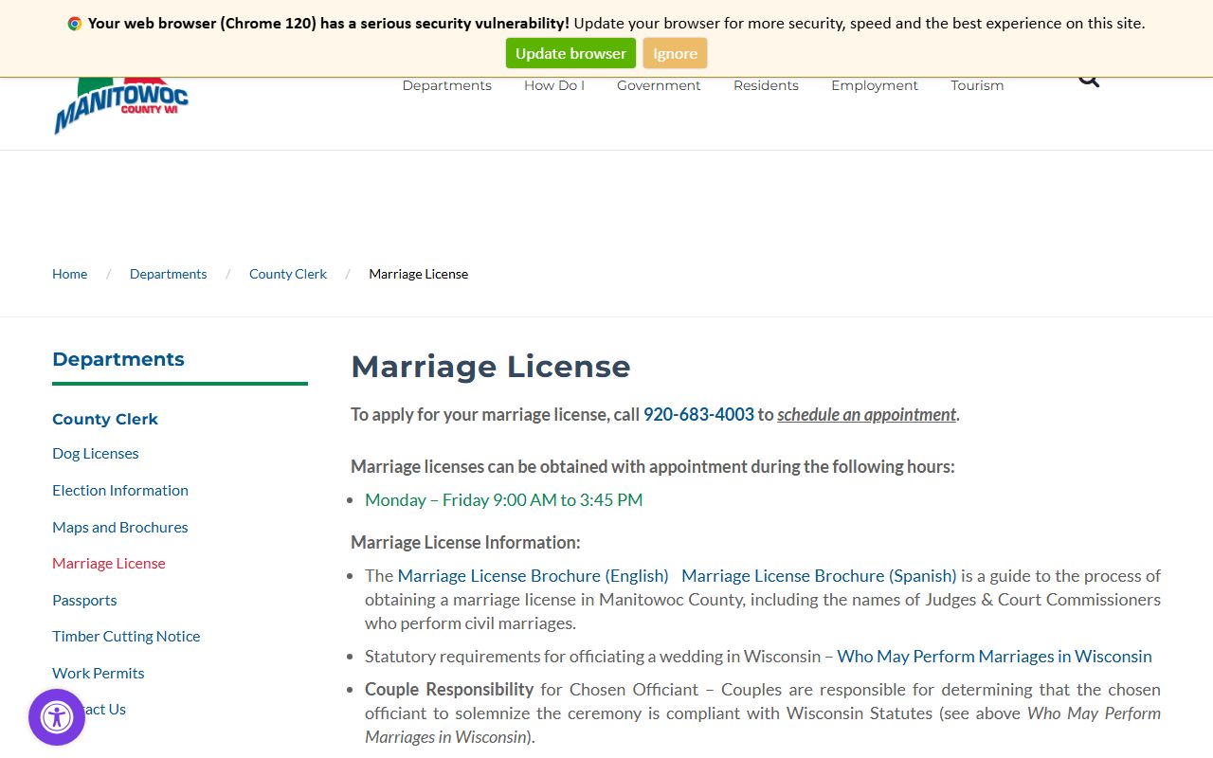This screenshot has height=758, width=1213.
Task: Go to Home breadcrumb link
Action: tap(69, 274)
